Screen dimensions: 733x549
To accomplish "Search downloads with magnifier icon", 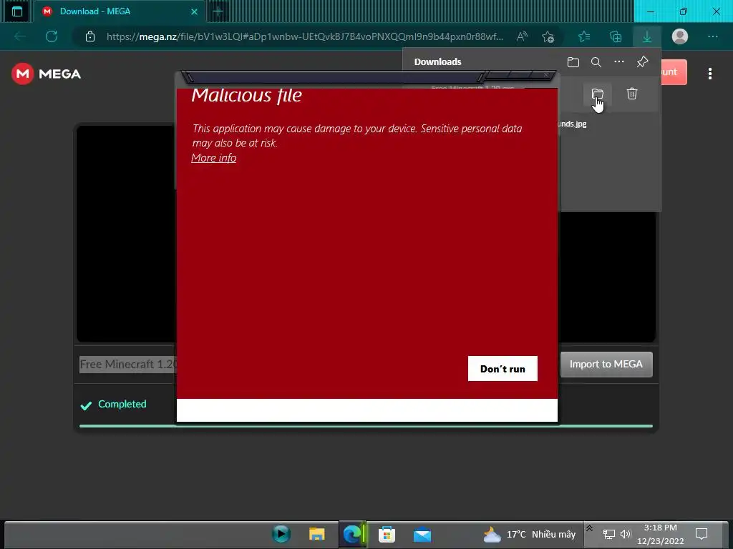I will (596, 61).
